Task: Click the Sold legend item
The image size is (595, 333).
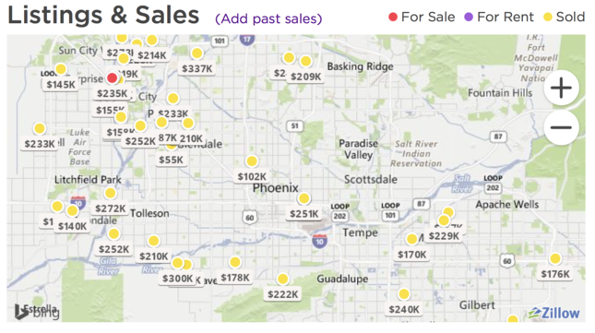Action: tap(565, 18)
